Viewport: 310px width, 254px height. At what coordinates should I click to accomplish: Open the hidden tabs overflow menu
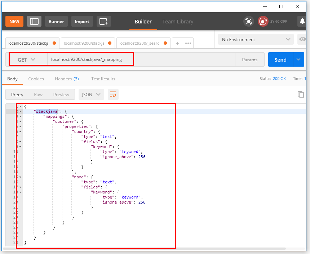tap(188, 43)
